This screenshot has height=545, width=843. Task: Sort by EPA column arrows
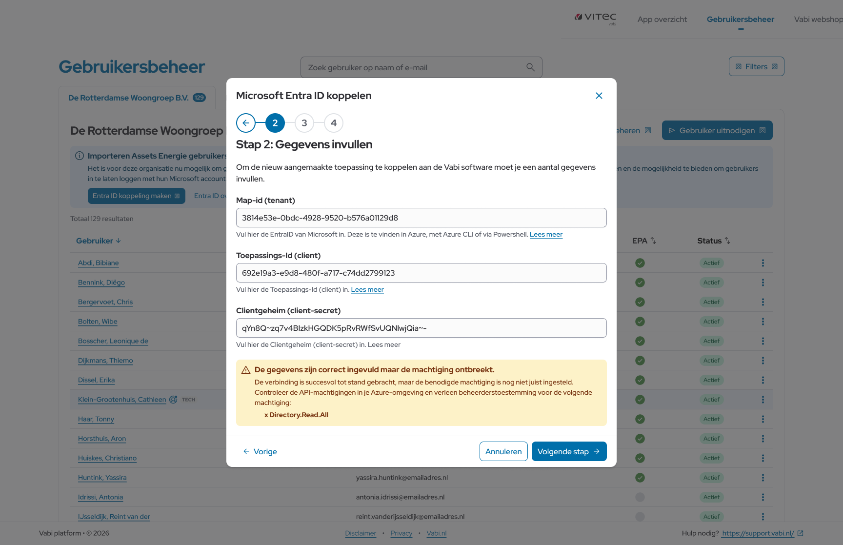653,241
